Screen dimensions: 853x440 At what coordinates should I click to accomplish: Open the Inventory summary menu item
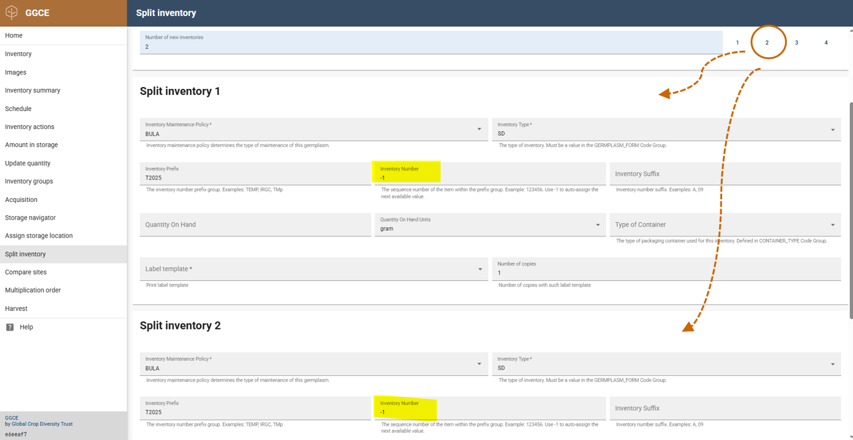tap(33, 90)
